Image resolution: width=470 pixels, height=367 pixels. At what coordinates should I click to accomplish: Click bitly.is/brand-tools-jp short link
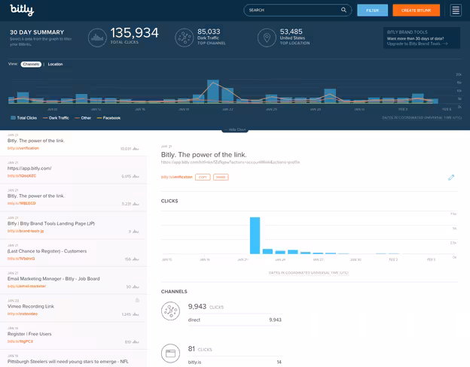[26, 231]
